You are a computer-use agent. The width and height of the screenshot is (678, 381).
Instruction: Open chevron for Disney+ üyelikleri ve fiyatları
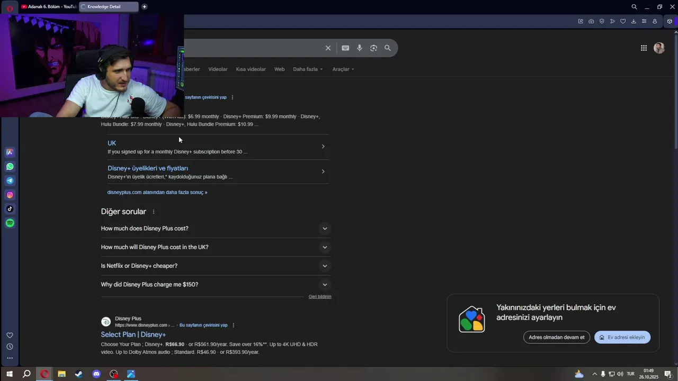tap(323, 171)
